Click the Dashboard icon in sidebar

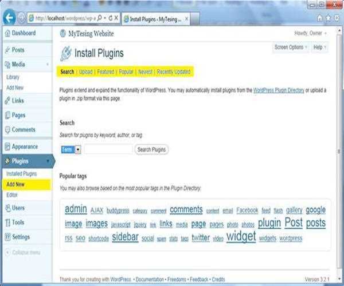tap(7, 34)
